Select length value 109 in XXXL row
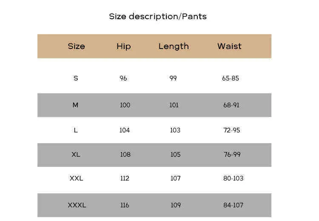The image size is (319, 221). pos(176,205)
